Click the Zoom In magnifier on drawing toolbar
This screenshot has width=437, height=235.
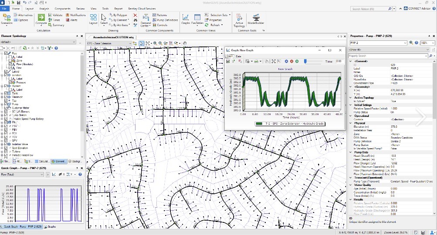click(155, 43)
